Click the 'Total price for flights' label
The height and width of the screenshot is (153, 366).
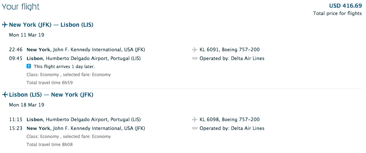337,14
